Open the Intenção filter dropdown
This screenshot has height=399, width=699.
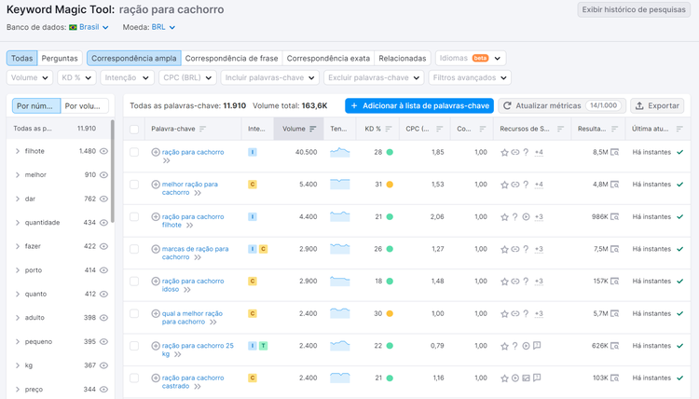127,77
